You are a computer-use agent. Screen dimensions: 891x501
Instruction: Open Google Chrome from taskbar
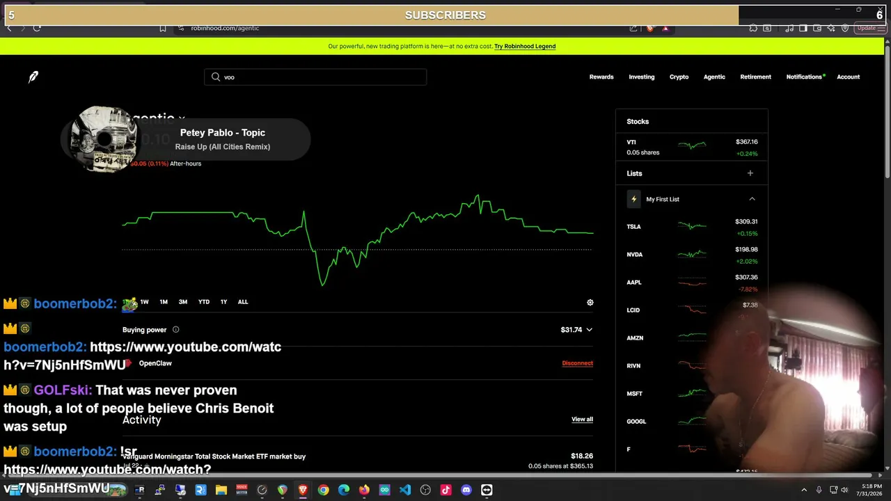(323, 490)
